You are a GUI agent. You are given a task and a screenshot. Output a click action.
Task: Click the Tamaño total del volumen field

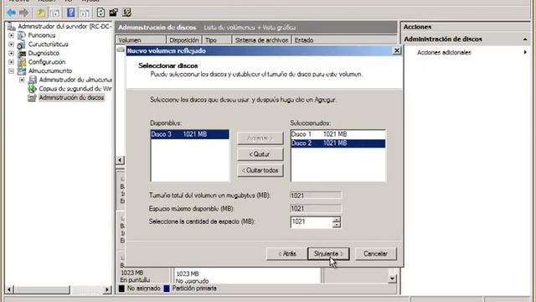click(316, 195)
